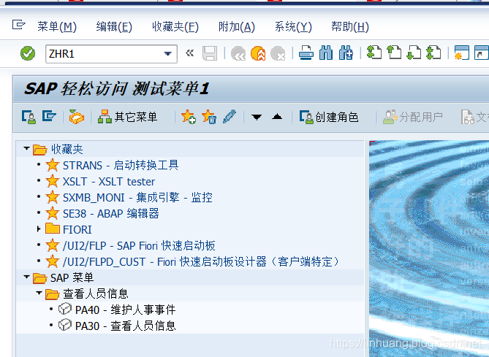Viewport: 489px width, 357px height.
Task: Click the Cancel icon with x
Action: [x=278, y=53]
